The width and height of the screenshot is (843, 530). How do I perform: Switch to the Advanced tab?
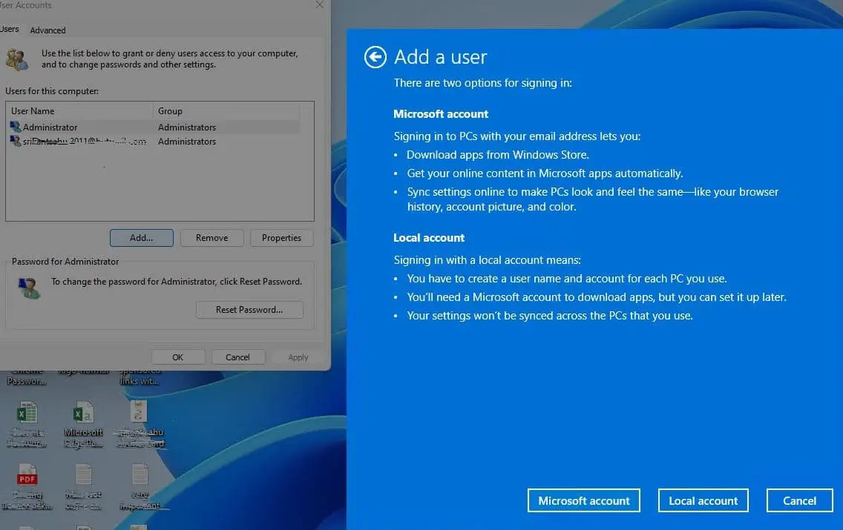(x=47, y=30)
